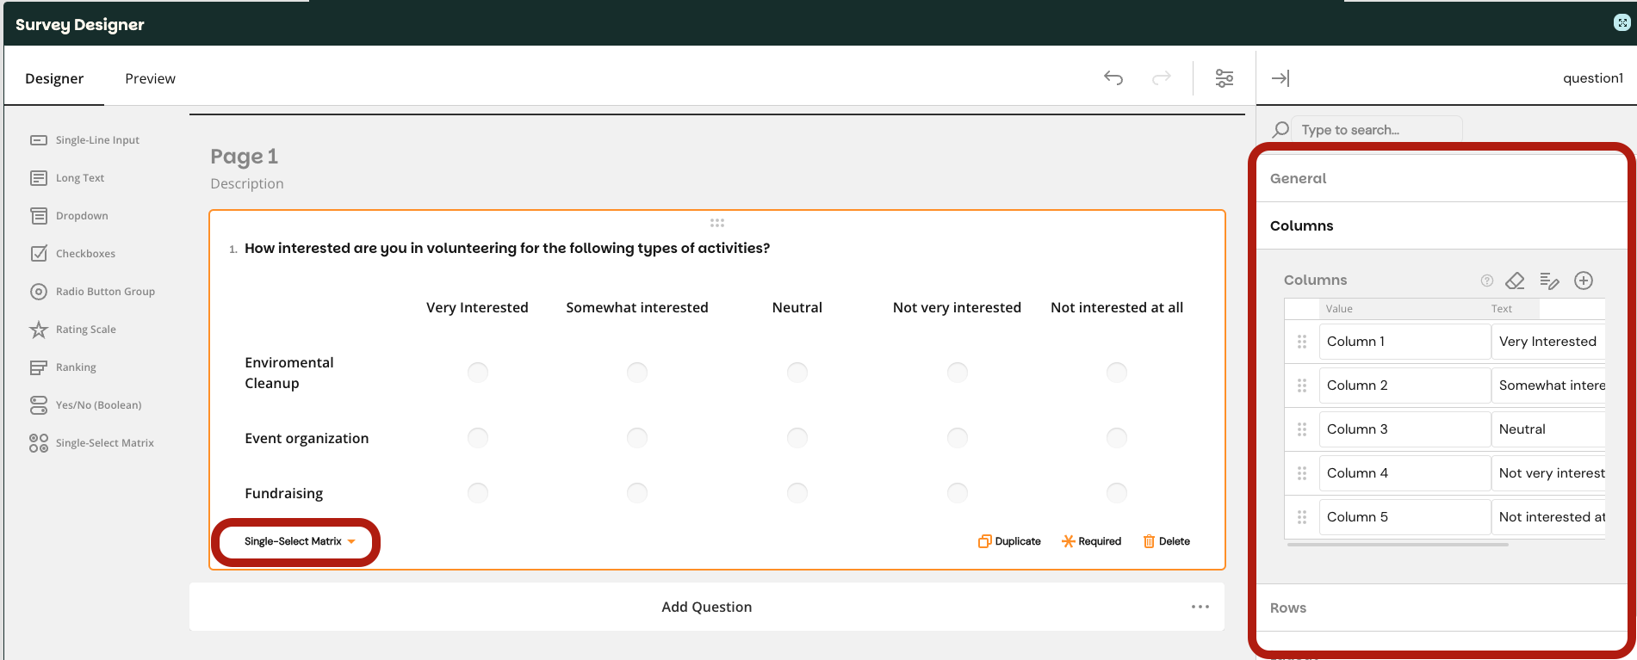Click the redo arrow icon
This screenshot has width=1637, height=660.
(x=1162, y=78)
